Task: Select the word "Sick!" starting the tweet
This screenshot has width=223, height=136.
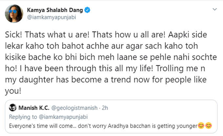Action: coord(13,34)
